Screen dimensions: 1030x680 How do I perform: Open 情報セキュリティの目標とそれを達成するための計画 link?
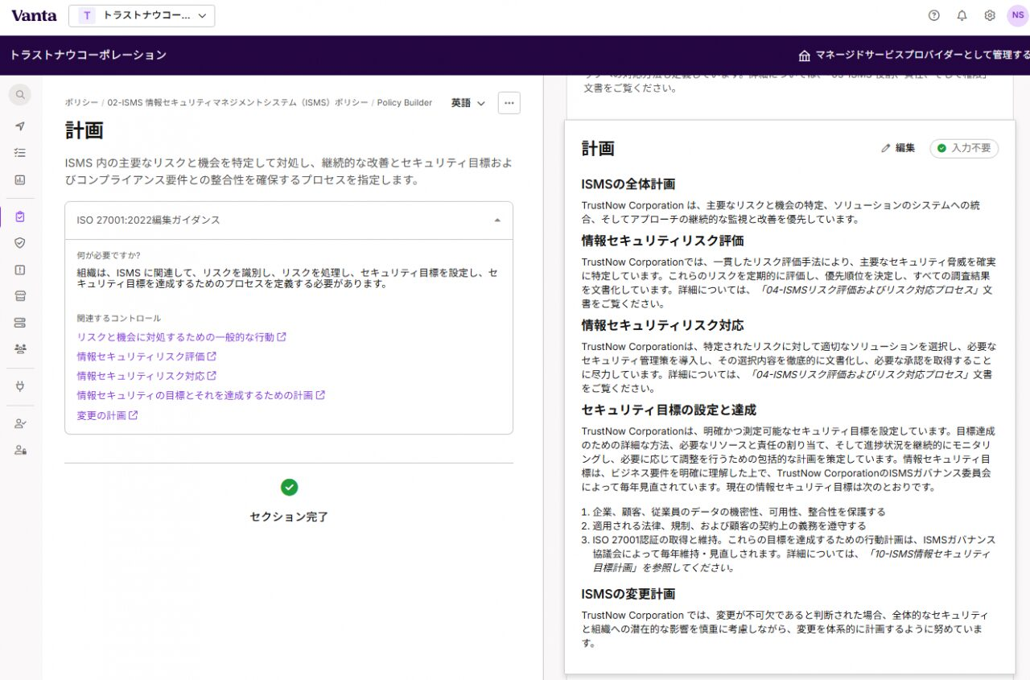(x=200, y=395)
